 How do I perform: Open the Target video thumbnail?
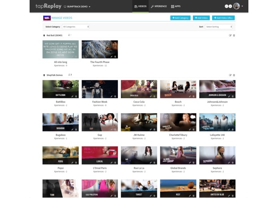[139, 188]
